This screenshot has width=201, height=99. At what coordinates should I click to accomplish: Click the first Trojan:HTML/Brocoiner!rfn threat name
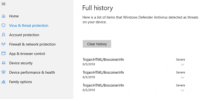point(103,60)
